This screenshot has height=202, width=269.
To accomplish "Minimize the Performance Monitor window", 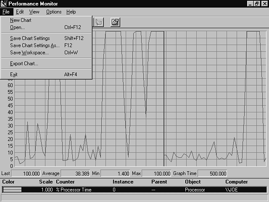I will pyautogui.click(x=250, y=3).
